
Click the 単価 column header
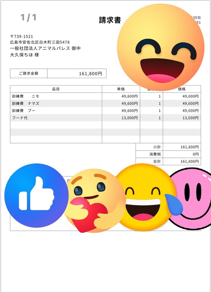coord(121,89)
